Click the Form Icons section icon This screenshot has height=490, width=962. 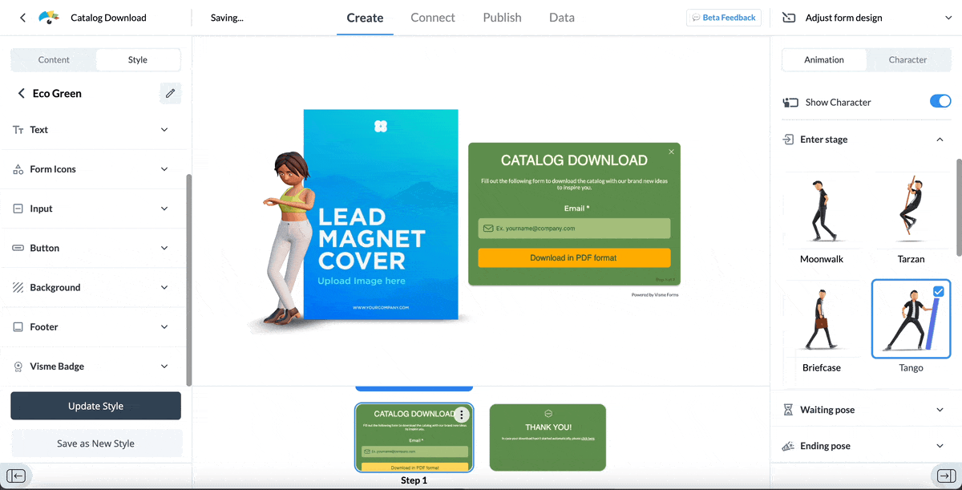pos(18,169)
